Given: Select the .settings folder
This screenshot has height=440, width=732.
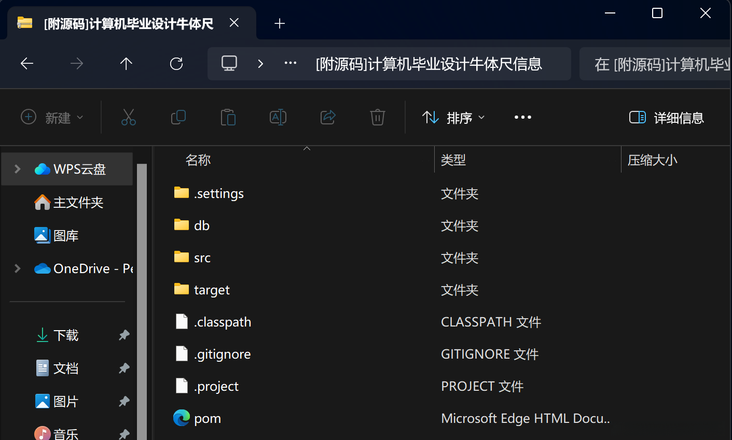Looking at the screenshot, I should click(x=209, y=193).
